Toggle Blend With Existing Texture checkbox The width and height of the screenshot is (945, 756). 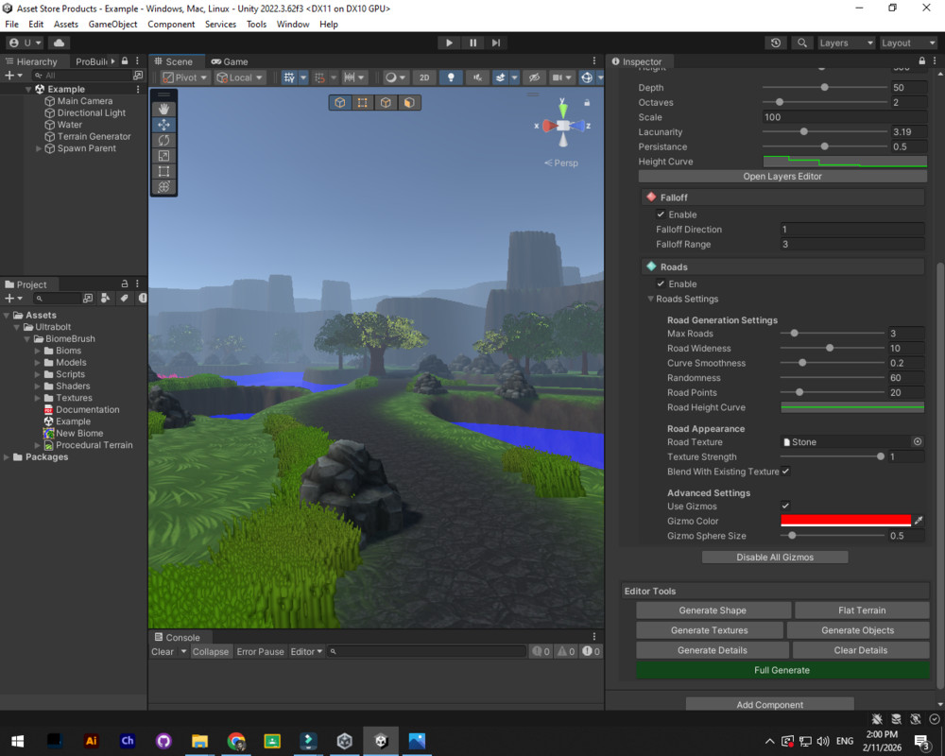coord(786,471)
